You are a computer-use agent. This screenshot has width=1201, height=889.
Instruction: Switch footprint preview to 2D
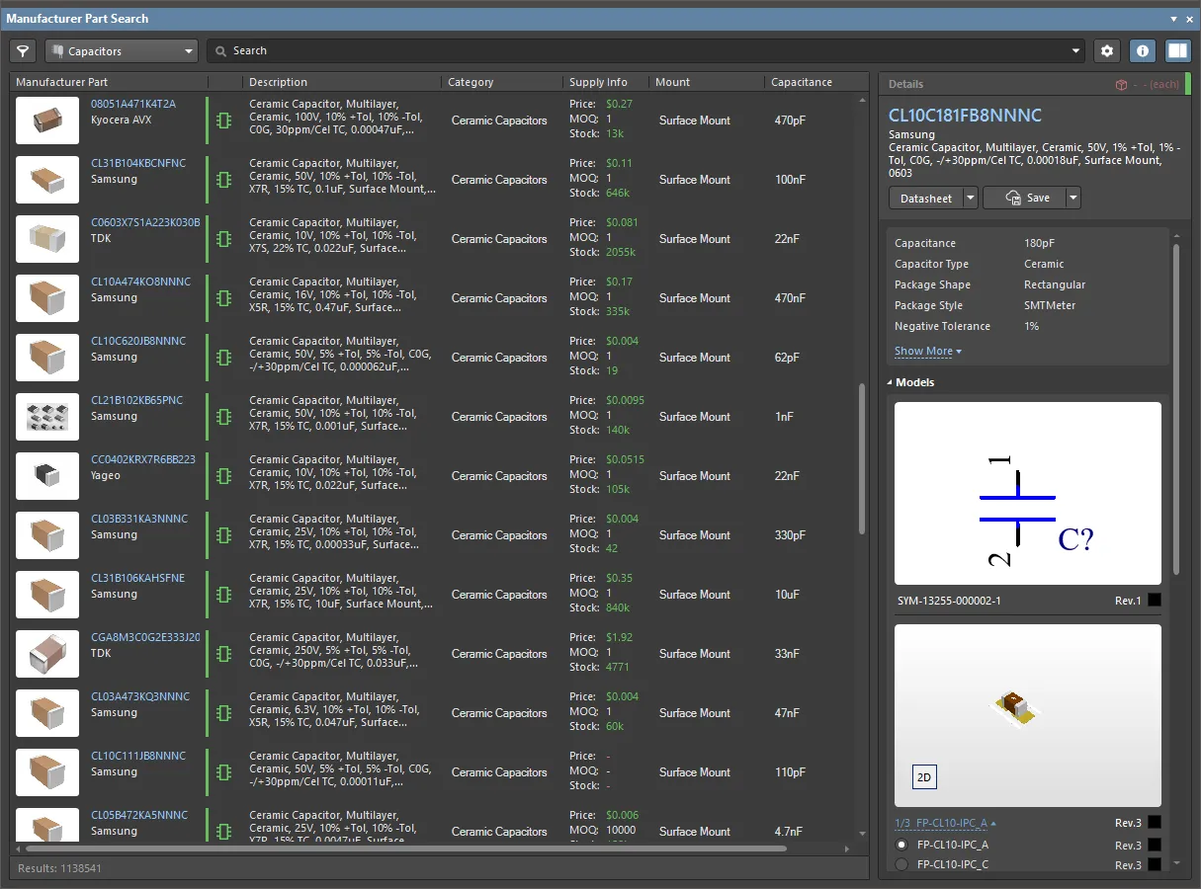pos(924,777)
